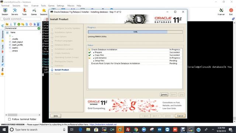Image resolution: width=236 pixels, height=133 pixels.
Task: Click the red Exit power icon
Action: pos(231,12)
